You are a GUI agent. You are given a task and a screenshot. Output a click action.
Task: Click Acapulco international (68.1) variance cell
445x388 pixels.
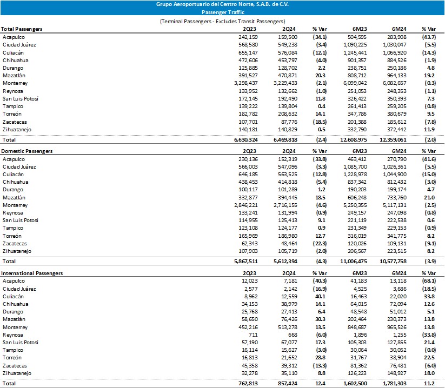(x=431, y=282)
